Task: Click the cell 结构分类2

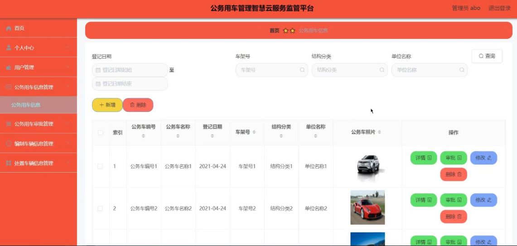Action: (281, 208)
